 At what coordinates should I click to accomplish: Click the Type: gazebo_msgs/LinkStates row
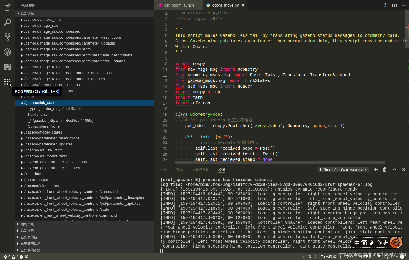85,109
